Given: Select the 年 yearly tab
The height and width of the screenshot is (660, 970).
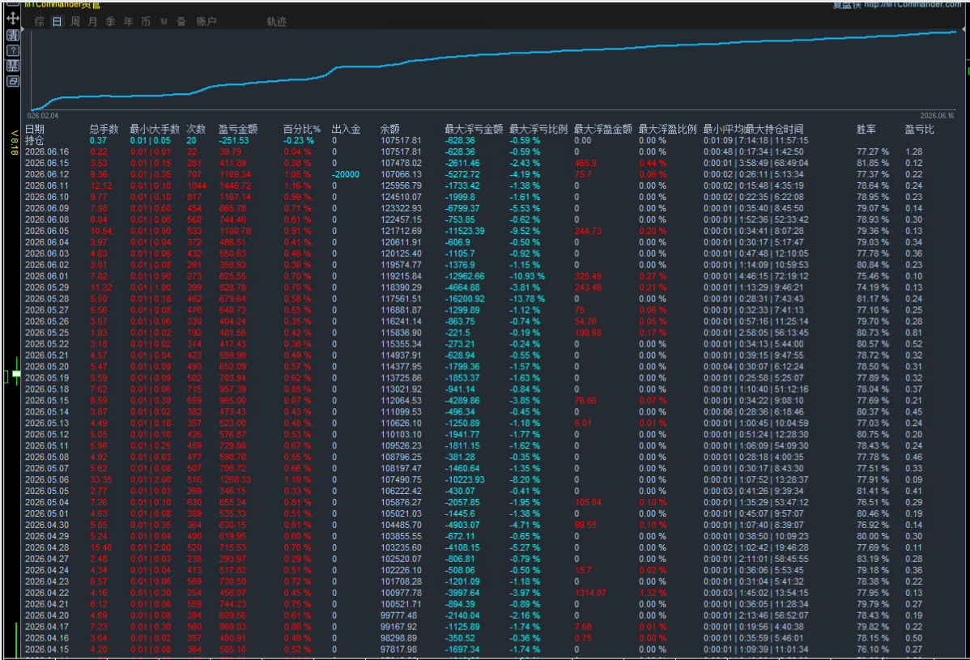Looking at the screenshot, I should 128,22.
